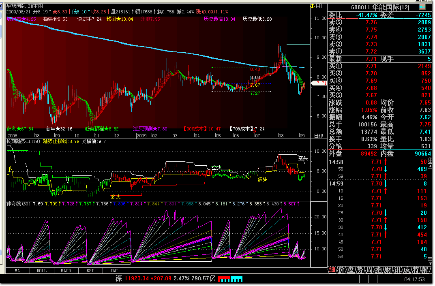Select the 成 tab

click(407, 270)
